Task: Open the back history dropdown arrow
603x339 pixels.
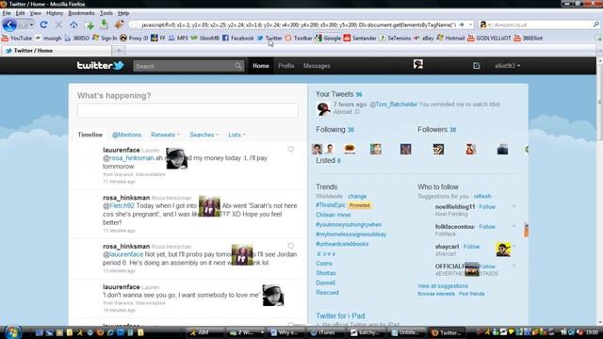Action: [x=31, y=25]
